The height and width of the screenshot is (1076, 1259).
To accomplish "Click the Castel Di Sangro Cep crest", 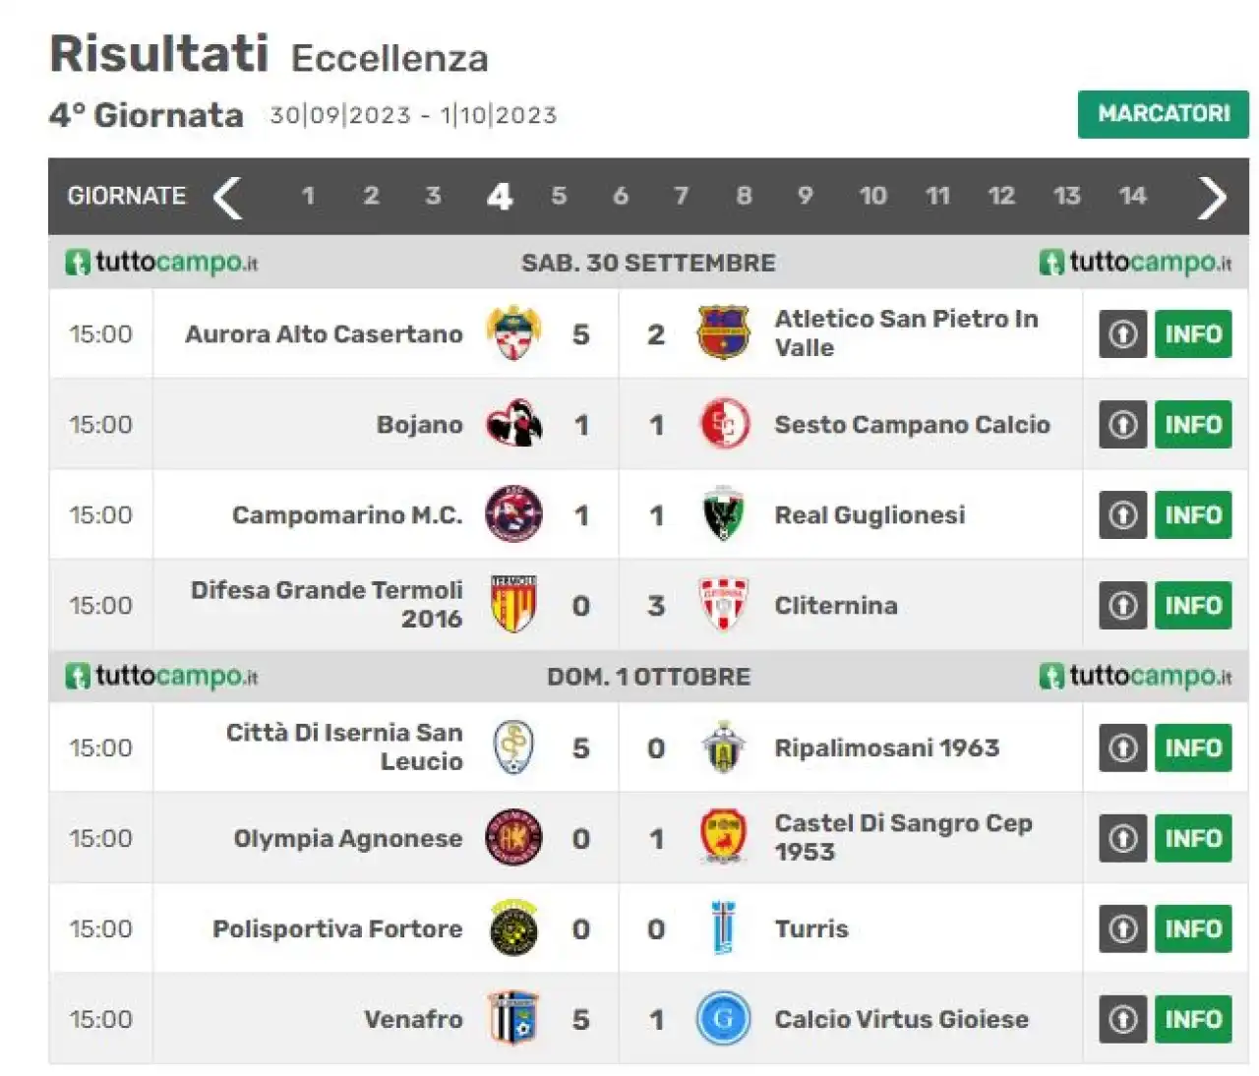I will pyautogui.click(x=724, y=838).
